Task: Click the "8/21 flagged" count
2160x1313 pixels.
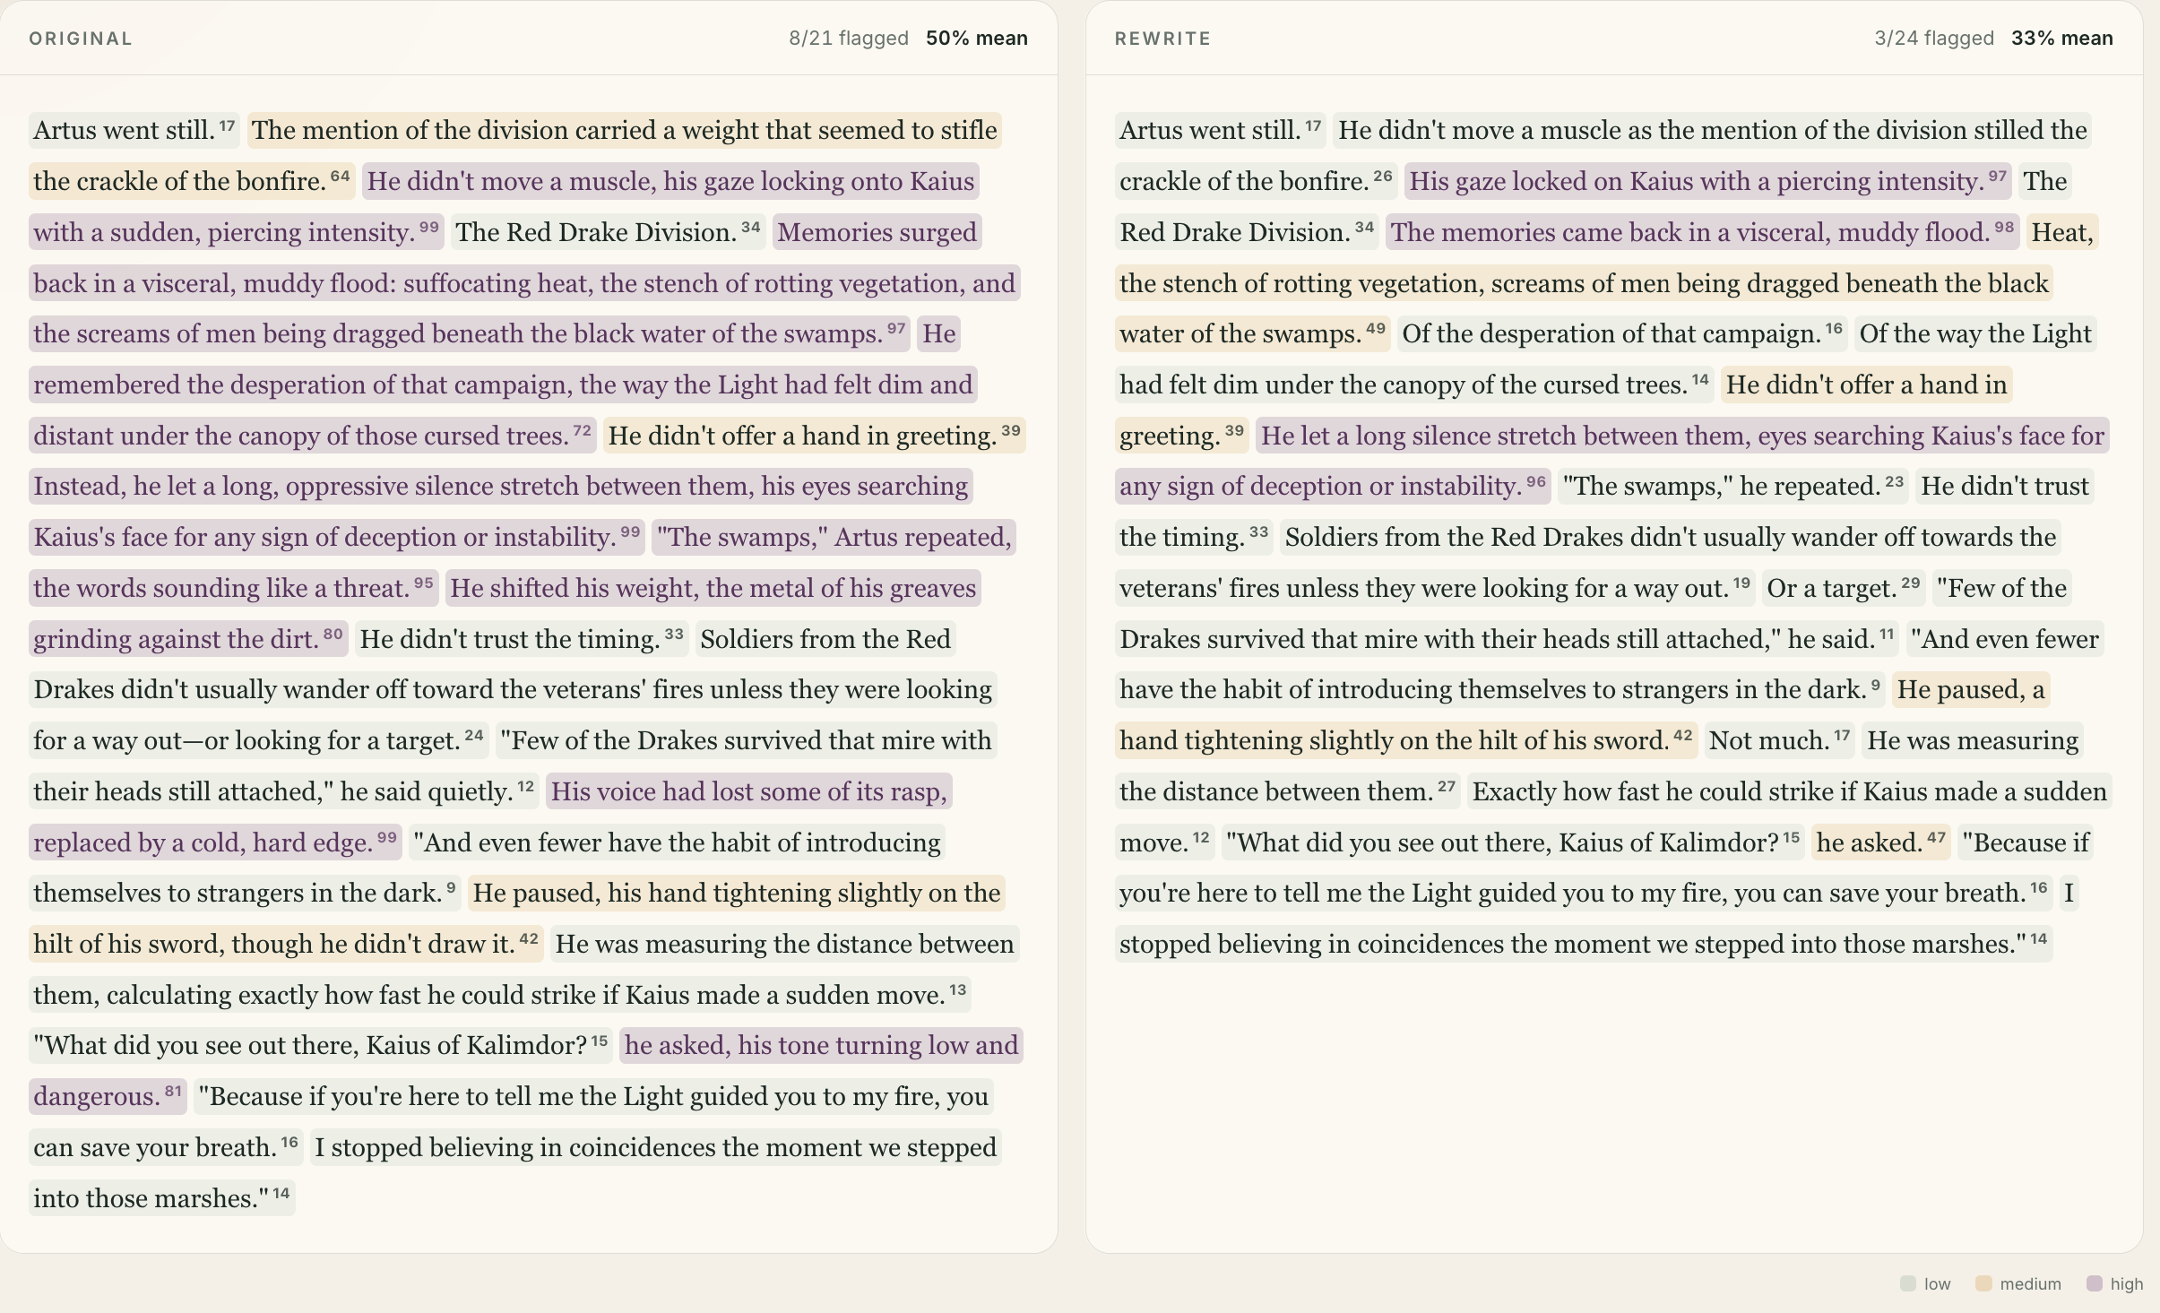Action: point(849,39)
